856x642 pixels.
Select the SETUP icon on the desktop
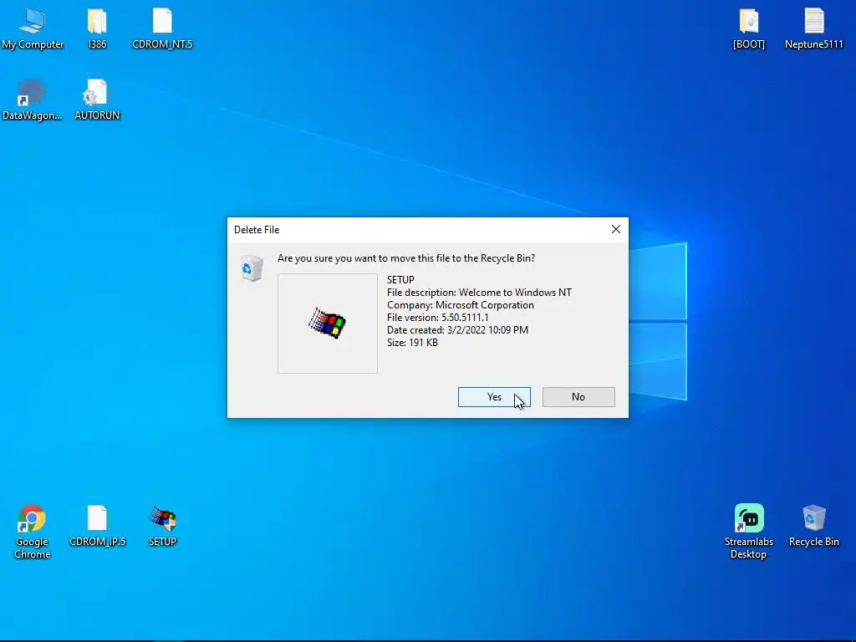(x=162, y=526)
